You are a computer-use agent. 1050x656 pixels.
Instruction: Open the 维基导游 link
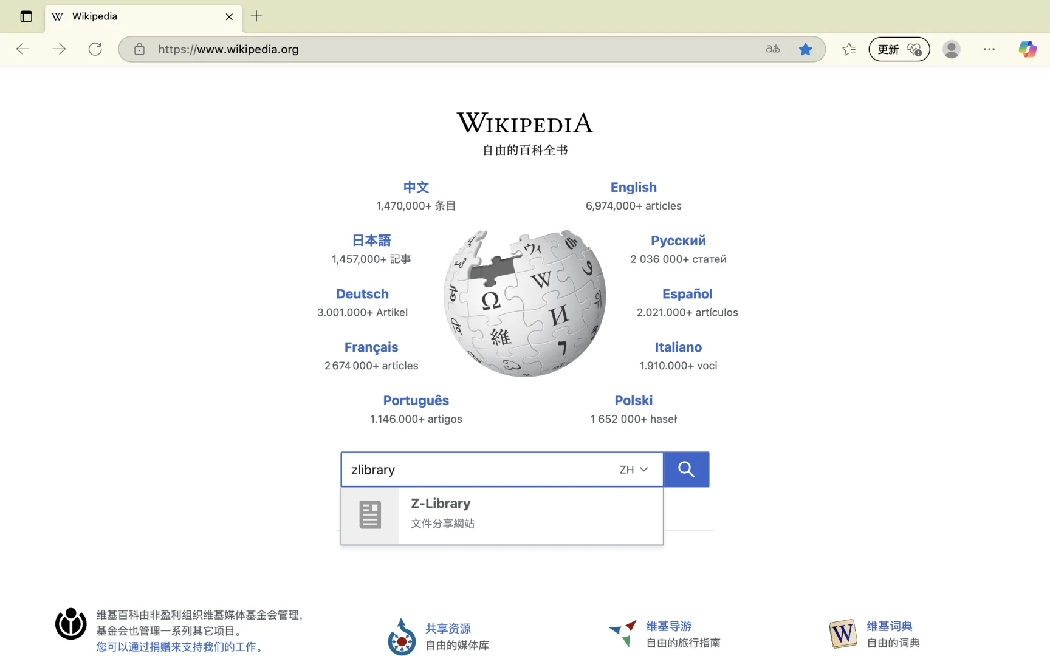[668, 626]
